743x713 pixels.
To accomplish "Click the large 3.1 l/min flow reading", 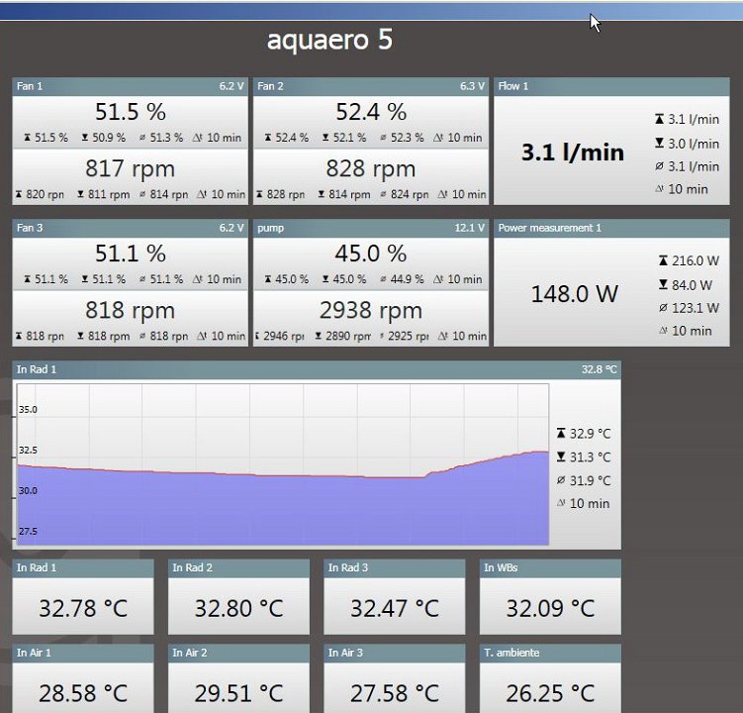I will pos(573,153).
